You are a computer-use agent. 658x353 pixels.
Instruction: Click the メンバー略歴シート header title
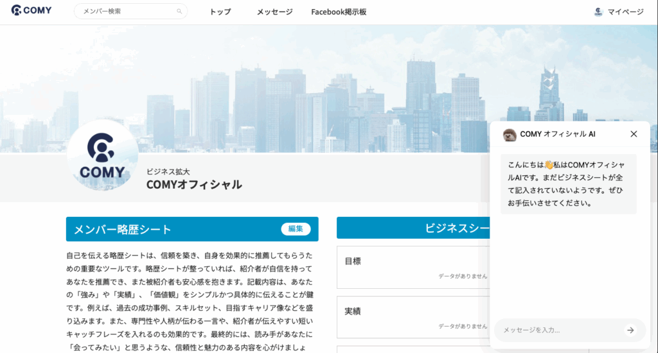123,229
